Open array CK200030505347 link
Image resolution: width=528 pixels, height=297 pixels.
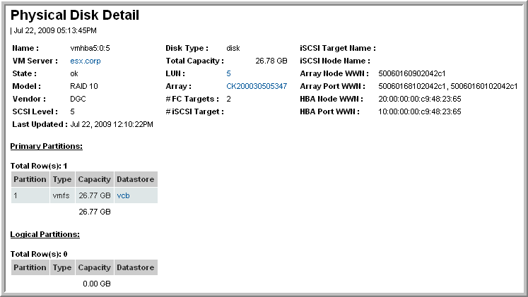tap(256, 86)
